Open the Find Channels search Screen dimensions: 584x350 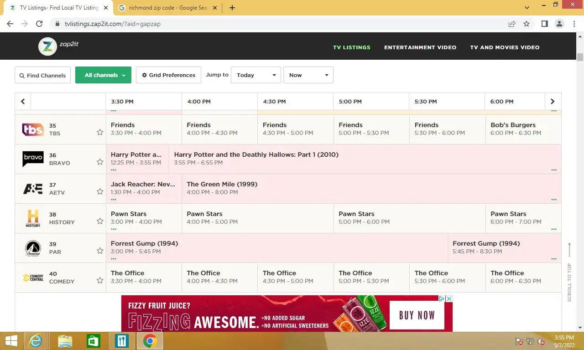(42, 75)
